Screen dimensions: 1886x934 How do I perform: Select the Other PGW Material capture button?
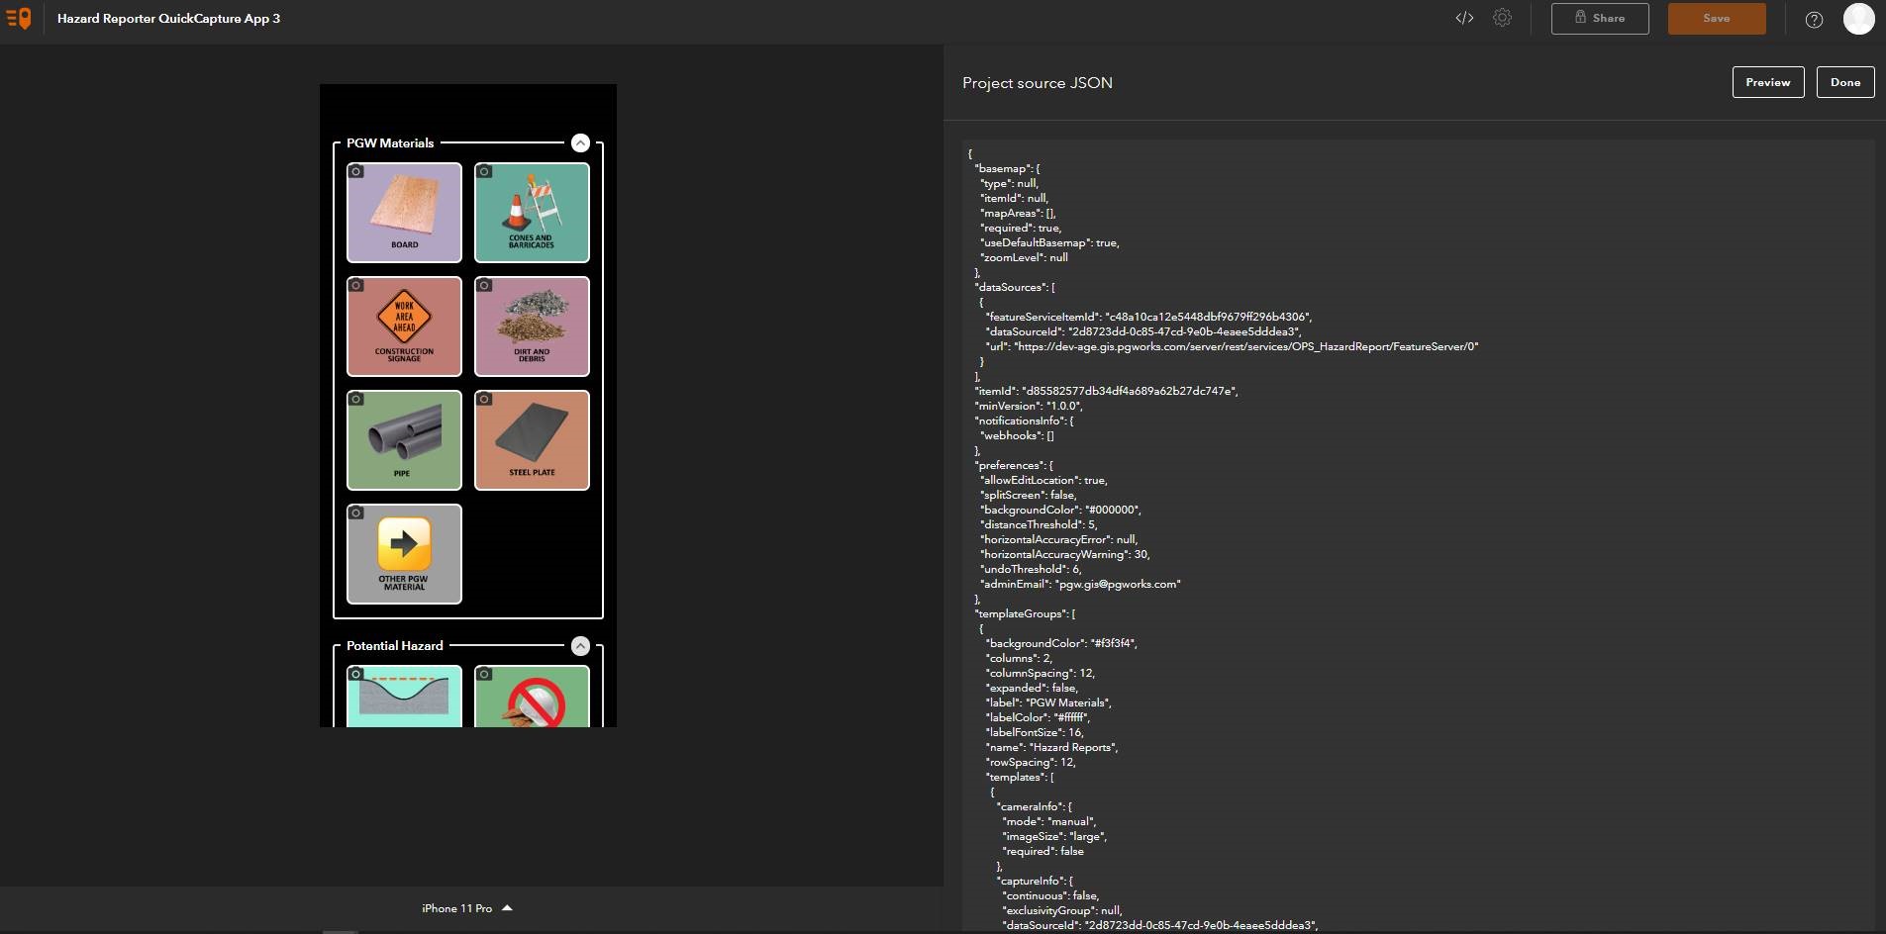404,554
